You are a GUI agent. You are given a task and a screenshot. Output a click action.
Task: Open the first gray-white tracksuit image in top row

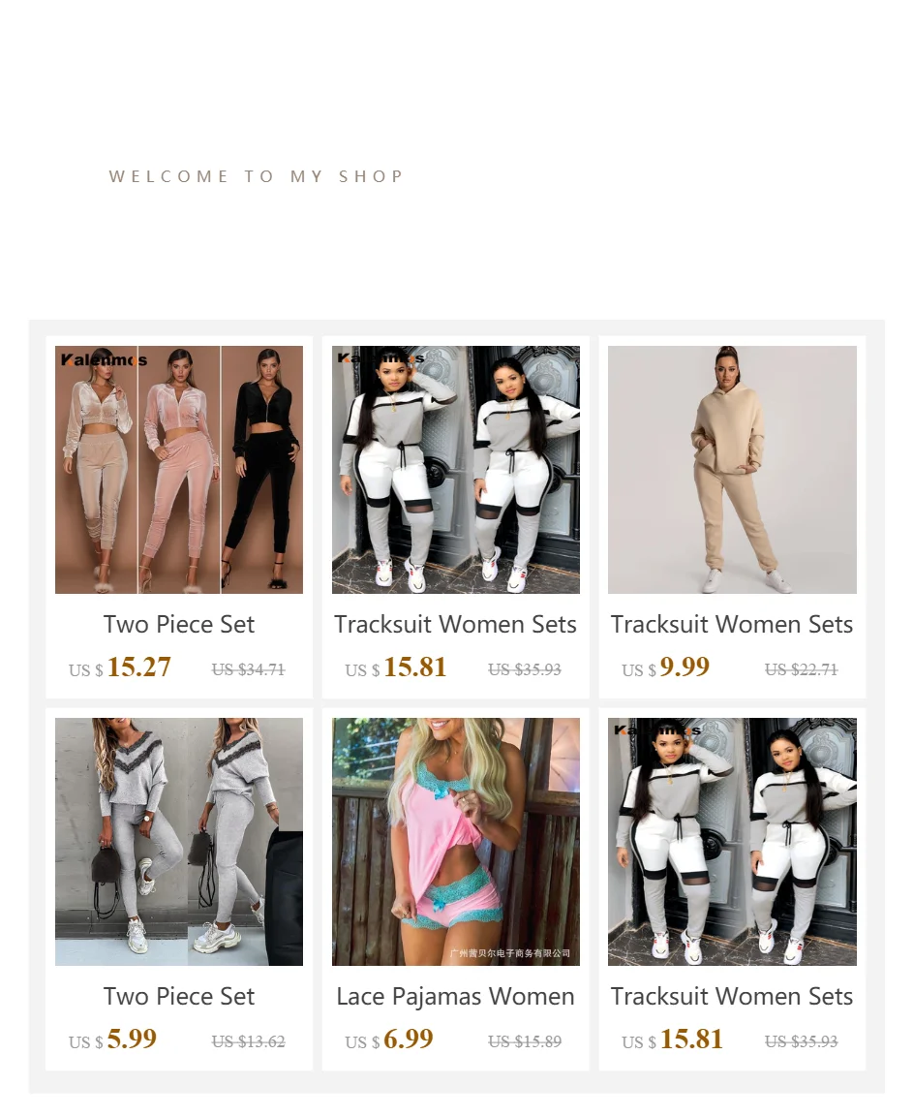click(x=456, y=470)
